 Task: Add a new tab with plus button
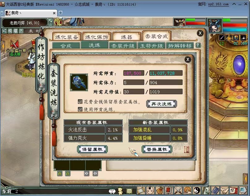click(x=61, y=13)
